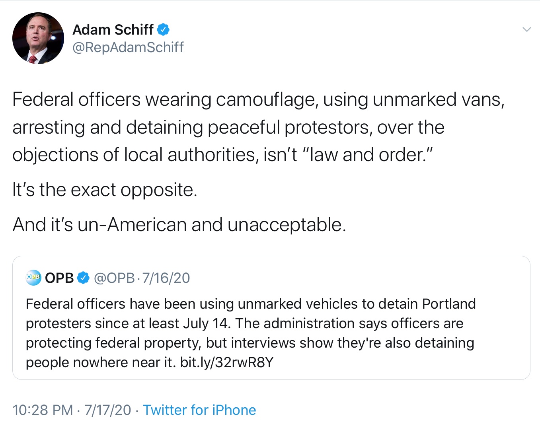This screenshot has width=540, height=428.
Task: Open the @OPB handle in quoted tweet
Action: (x=114, y=278)
